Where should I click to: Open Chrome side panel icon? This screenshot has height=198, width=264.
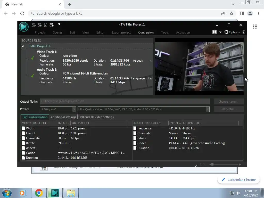(242, 13)
